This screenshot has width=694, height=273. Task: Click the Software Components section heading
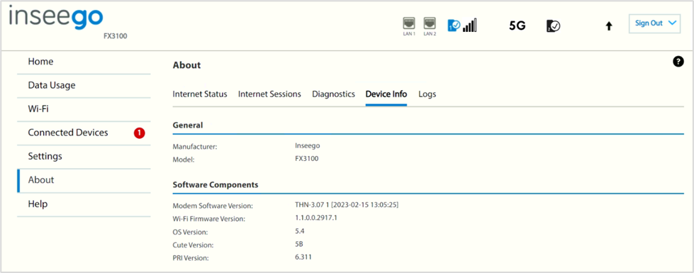(215, 184)
